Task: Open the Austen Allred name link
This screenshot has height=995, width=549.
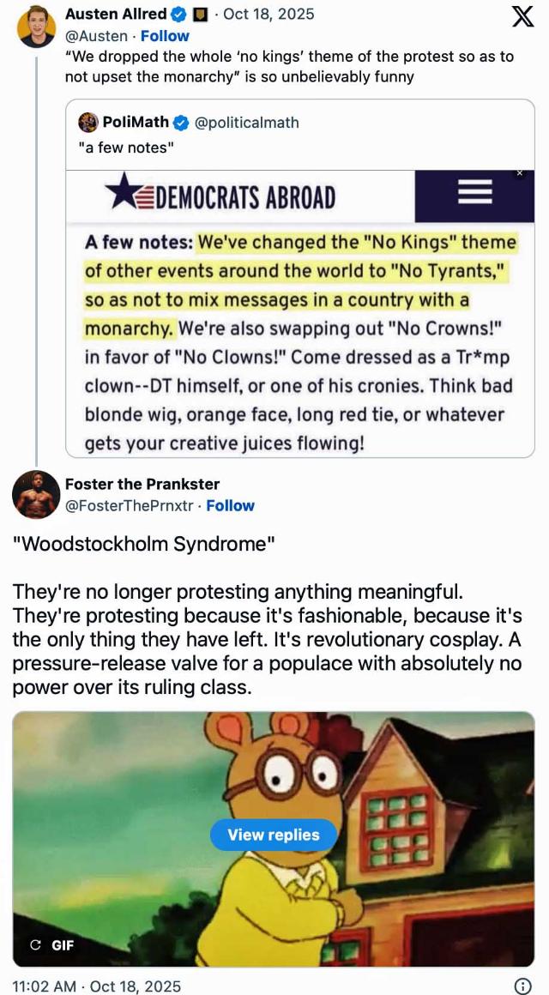Action: 116,14
